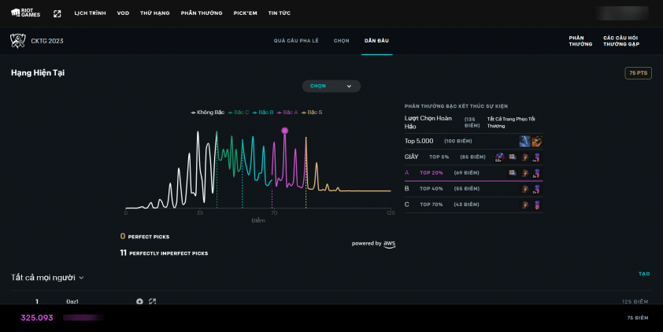Click the B TOP 40% tier label

[x=424, y=188]
